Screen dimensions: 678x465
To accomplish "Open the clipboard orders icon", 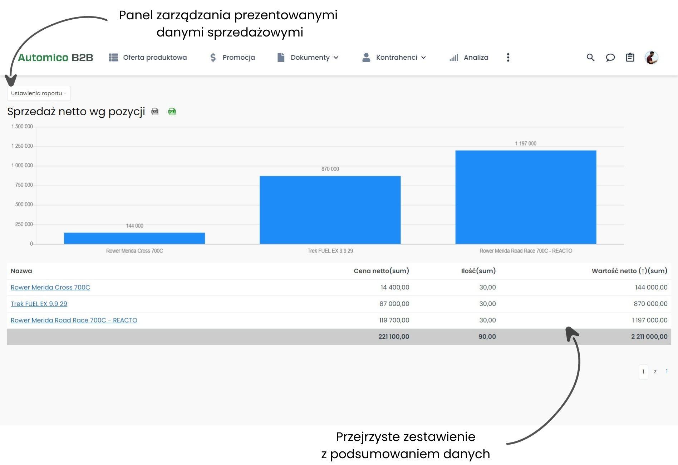I will coord(630,58).
